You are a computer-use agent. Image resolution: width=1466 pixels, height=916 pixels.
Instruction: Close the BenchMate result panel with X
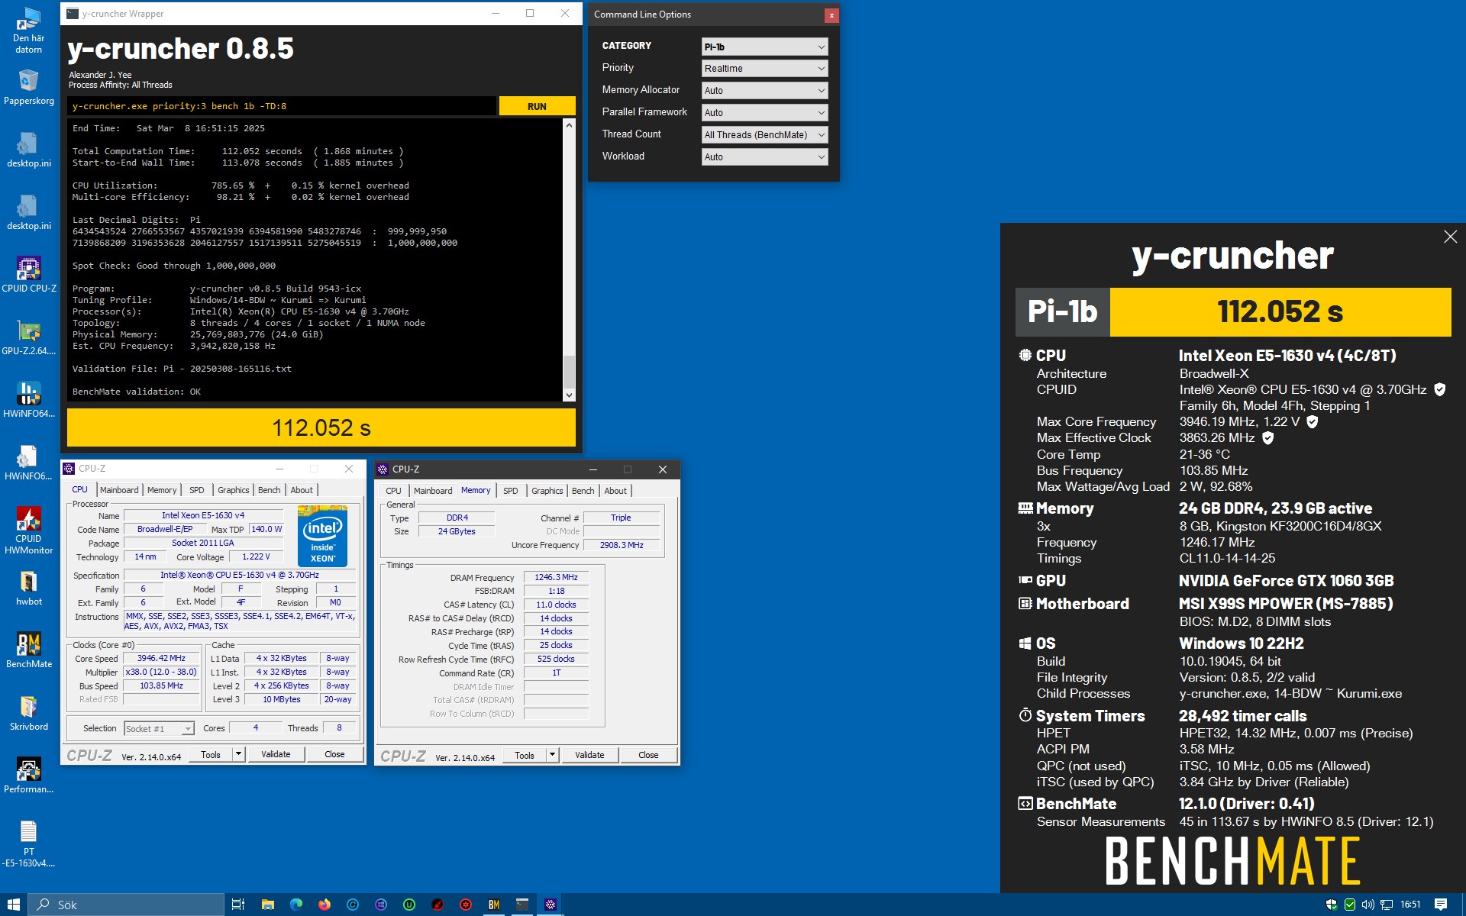click(1450, 237)
